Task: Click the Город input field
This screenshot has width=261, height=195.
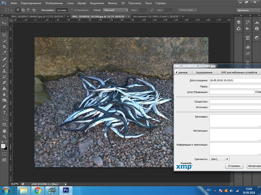Action: (235, 86)
